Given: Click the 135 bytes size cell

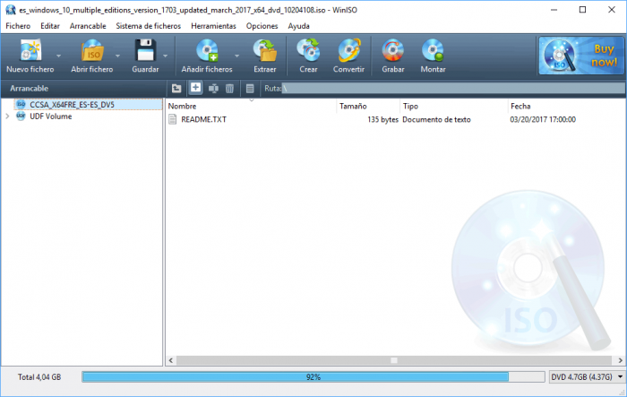Looking at the screenshot, I should [382, 120].
